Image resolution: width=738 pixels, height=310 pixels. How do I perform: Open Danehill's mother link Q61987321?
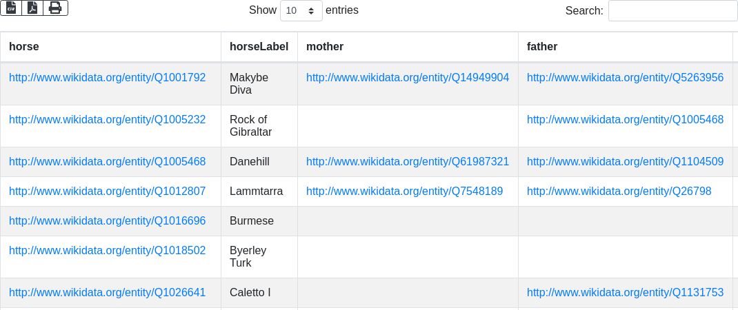click(408, 162)
